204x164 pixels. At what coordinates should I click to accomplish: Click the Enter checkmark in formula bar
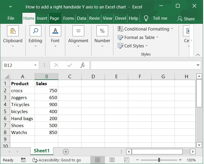click(70, 65)
